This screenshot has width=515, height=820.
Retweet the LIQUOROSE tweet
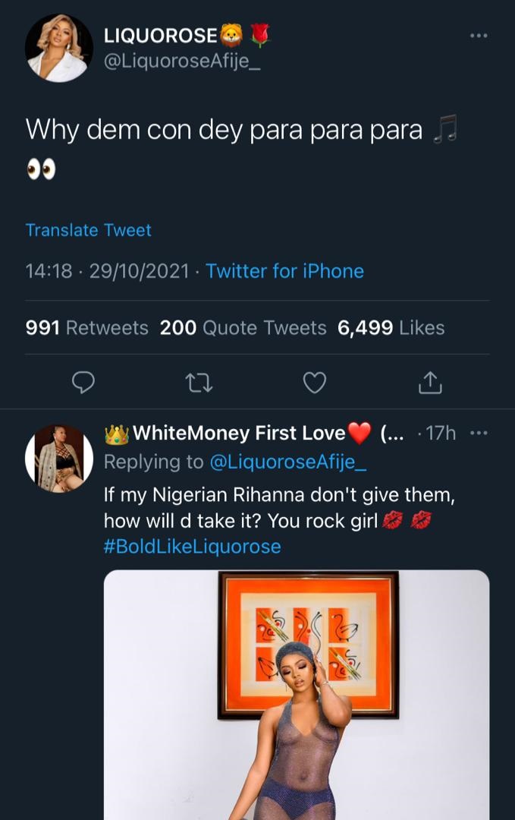click(x=199, y=383)
